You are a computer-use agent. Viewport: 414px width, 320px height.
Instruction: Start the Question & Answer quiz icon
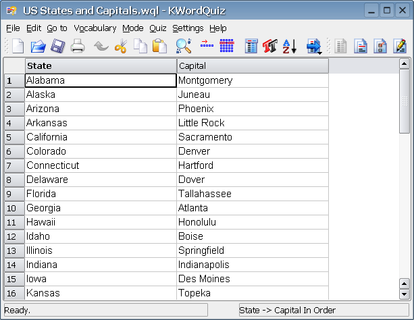[x=400, y=46]
